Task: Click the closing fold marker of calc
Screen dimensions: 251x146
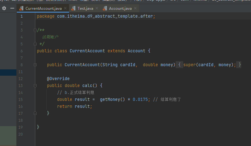Action: tap(35, 113)
